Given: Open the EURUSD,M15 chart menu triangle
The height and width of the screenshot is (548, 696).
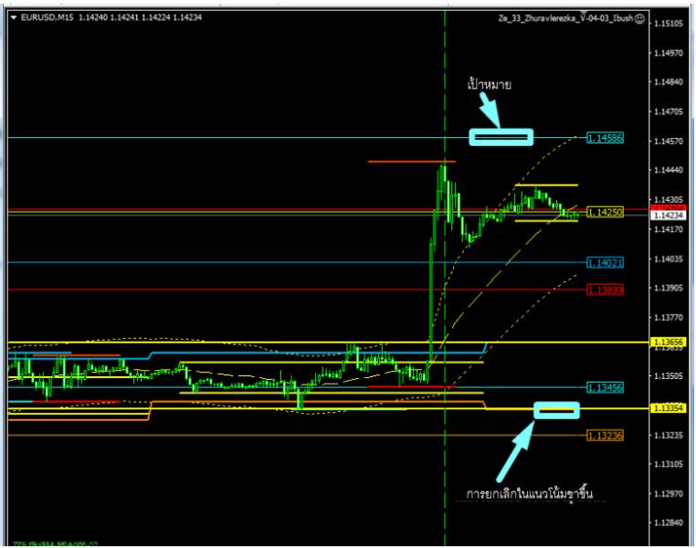Looking at the screenshot, I should (14, 17).
